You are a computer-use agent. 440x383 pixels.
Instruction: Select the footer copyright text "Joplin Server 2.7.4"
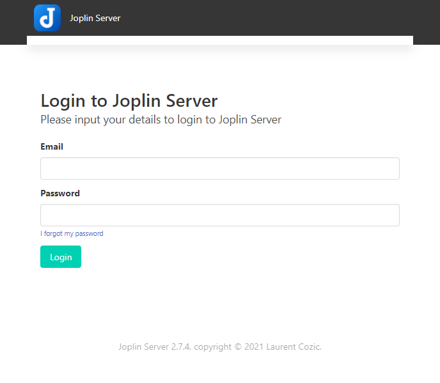(154, 347)
